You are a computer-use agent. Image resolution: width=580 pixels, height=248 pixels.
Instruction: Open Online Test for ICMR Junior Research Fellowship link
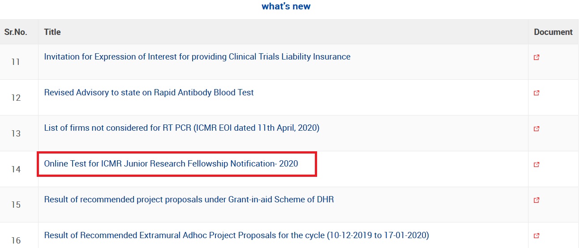click(171, 164)
